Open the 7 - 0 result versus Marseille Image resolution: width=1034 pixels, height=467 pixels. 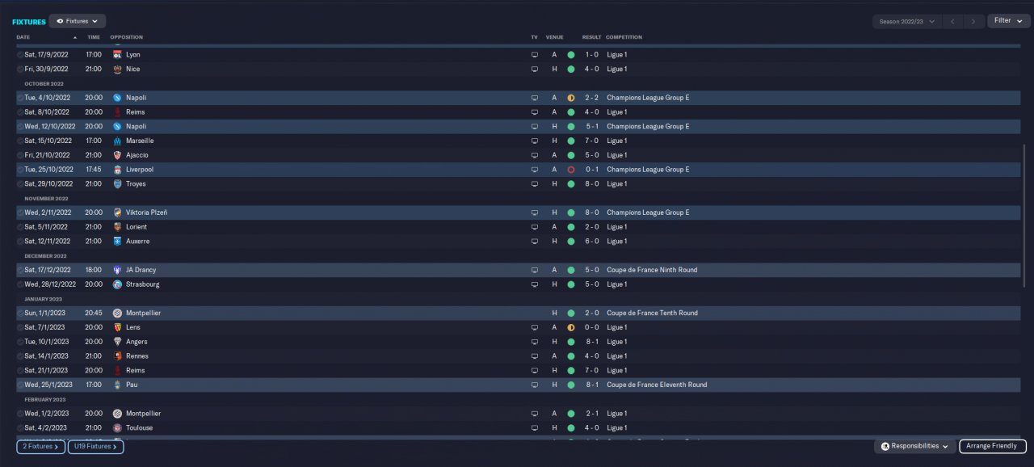(592, 141)
